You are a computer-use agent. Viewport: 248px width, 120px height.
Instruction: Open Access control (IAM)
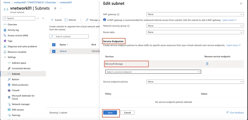tap(18, 35)
